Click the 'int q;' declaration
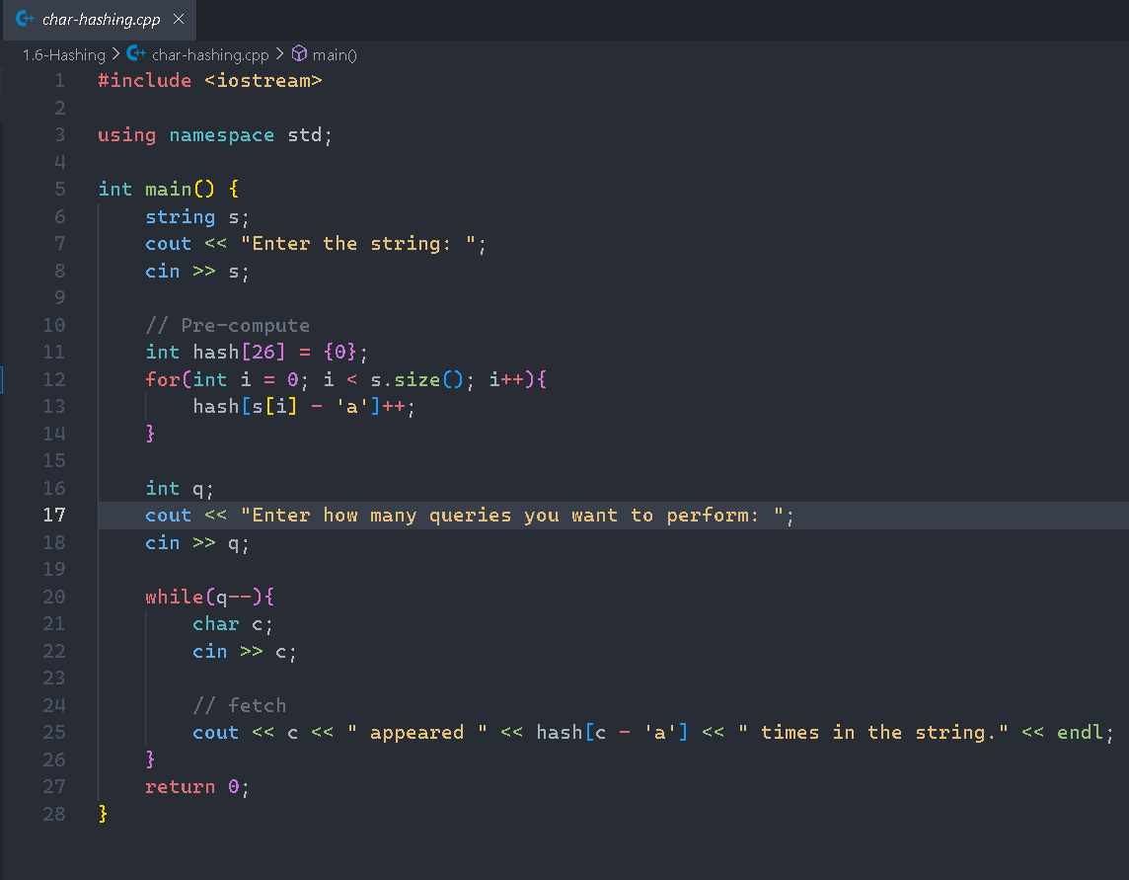This screenshot has width=1129, height=880. pos(180,489)
